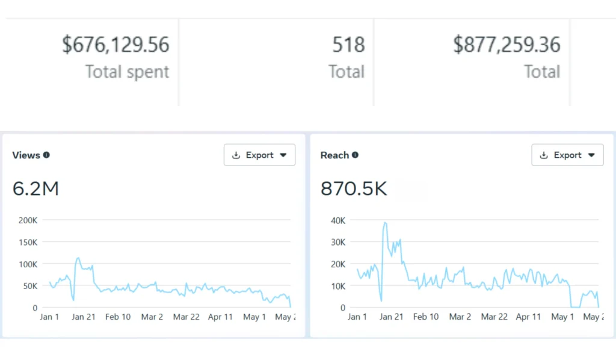This screenshot has height=357, width=616.
Task: Click the info icon beside Reach
Action: click(355, 155)
